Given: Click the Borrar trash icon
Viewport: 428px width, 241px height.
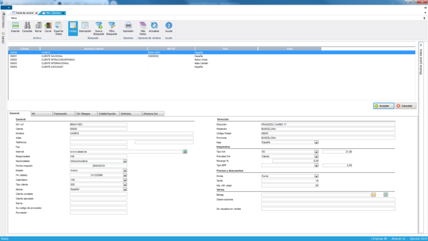Looking at the screenshot, I should tap(38, 26).
